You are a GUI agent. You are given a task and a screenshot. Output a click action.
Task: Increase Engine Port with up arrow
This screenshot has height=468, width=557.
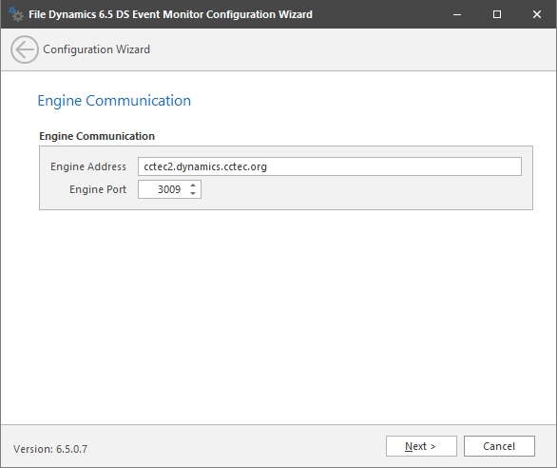tap(193, 185)
